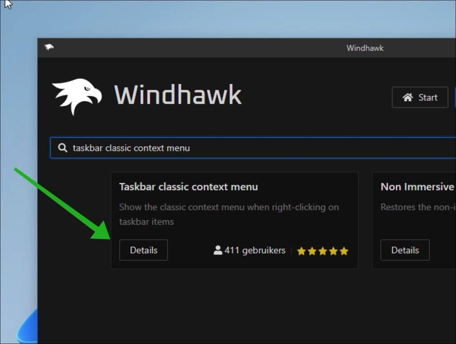This screenshot has width=456, height=344.
Task: Click the large Windhawk heading text
Action: [x=178, y=95]
